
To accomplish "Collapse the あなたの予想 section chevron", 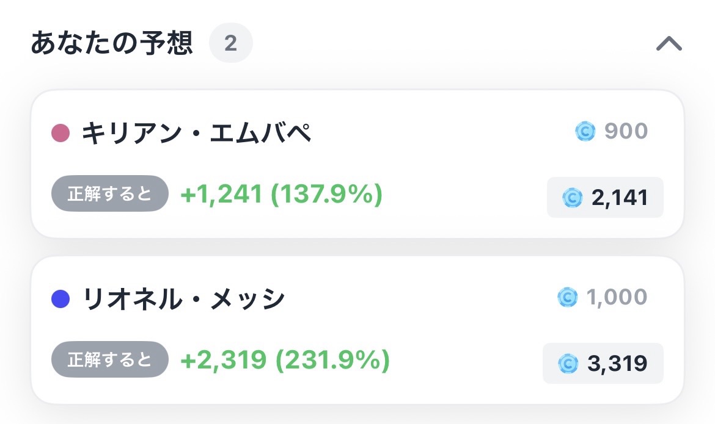I will (669, 44).
